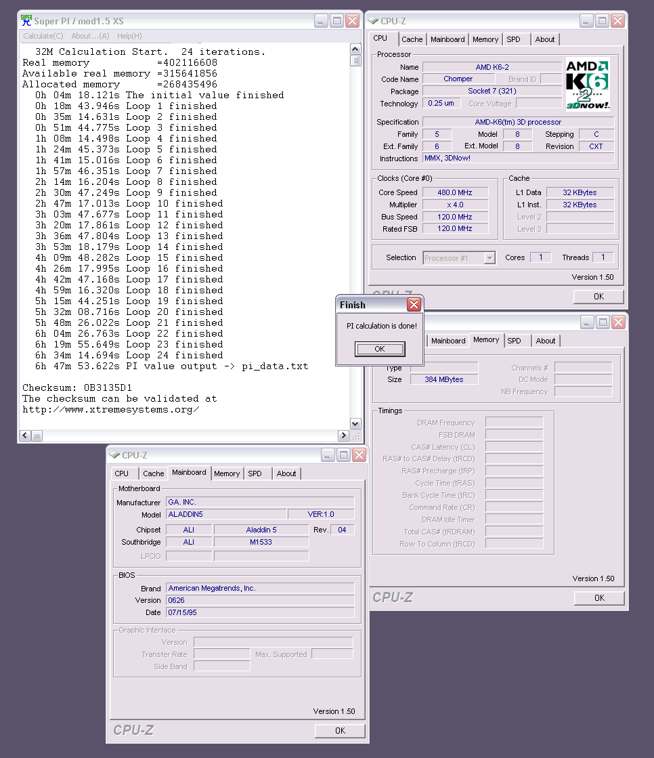Click the Core Speed value 480.0 MHz
654x758 pixels.
[x=455, y=192]
